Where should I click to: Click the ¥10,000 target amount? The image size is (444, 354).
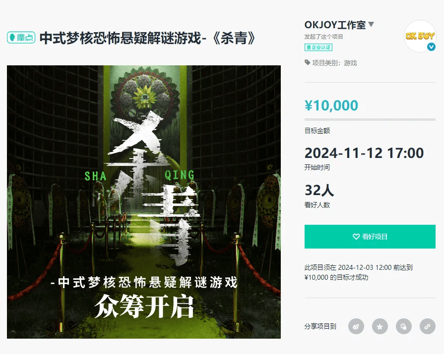click(x=331, y=105)
